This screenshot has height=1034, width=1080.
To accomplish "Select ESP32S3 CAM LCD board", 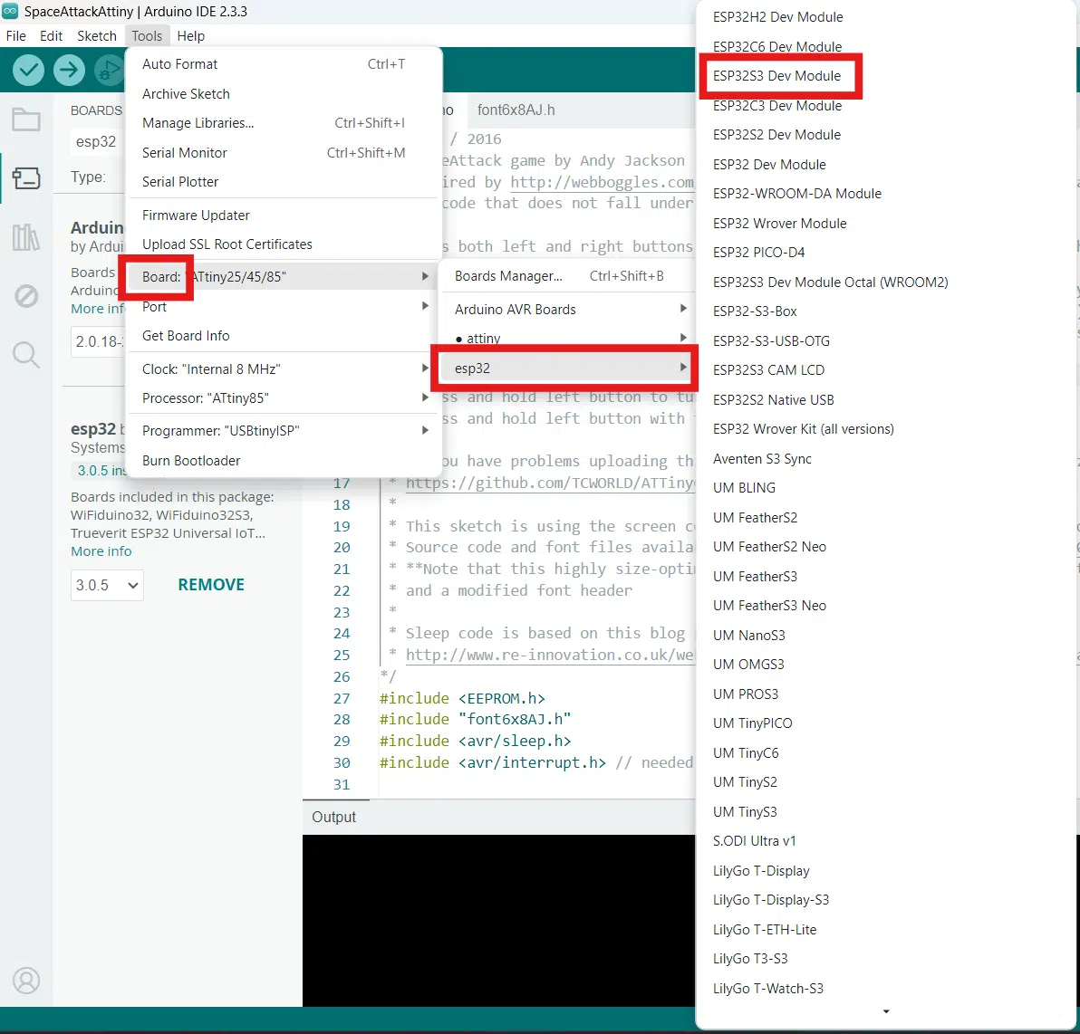I will (x=768, y=370).
